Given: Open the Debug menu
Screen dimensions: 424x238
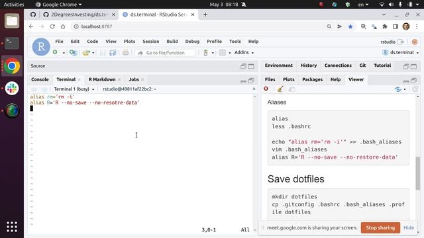Looking at the screenshot, I should tap(192, 41).
